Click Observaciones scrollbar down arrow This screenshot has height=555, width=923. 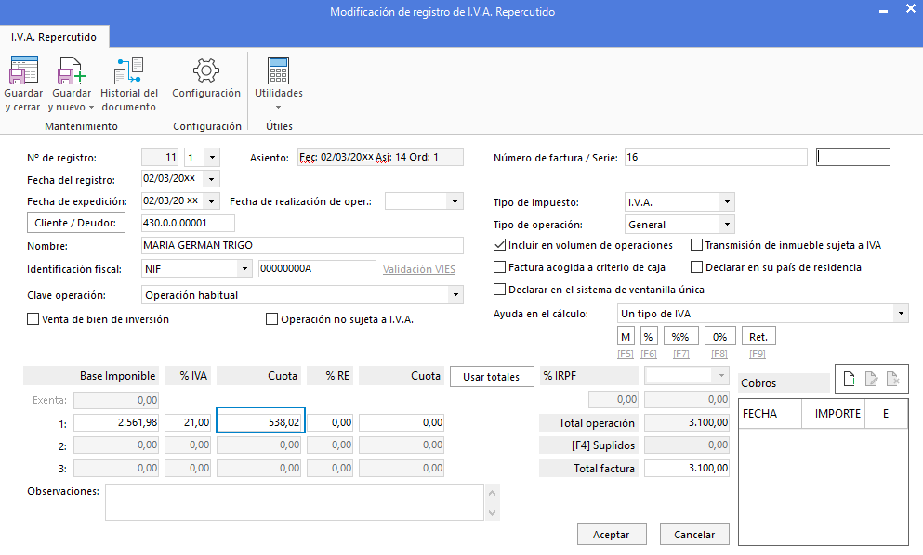492,512
